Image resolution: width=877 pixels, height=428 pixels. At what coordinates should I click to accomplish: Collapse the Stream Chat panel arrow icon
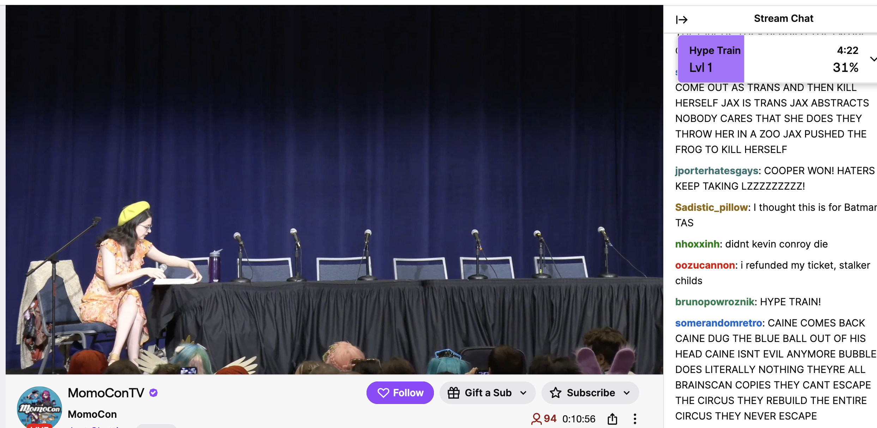tap(682, 19)
